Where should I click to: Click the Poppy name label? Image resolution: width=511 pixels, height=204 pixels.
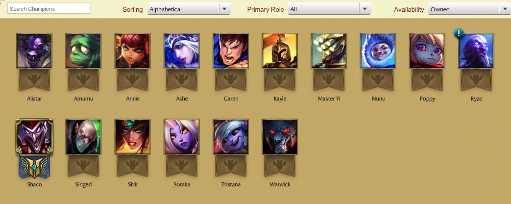pyautogui.click(x=427, y=99)
